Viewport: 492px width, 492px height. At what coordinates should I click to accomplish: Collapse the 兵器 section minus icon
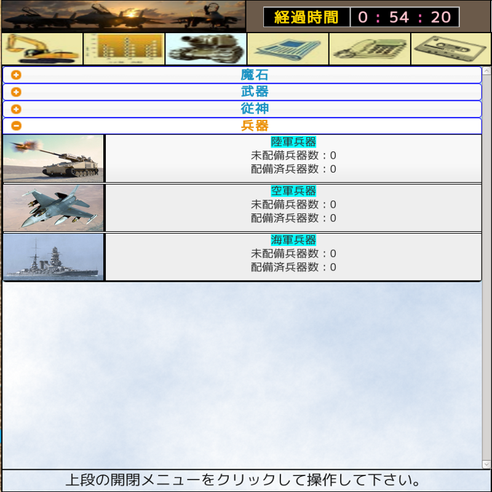pos(16,126)
